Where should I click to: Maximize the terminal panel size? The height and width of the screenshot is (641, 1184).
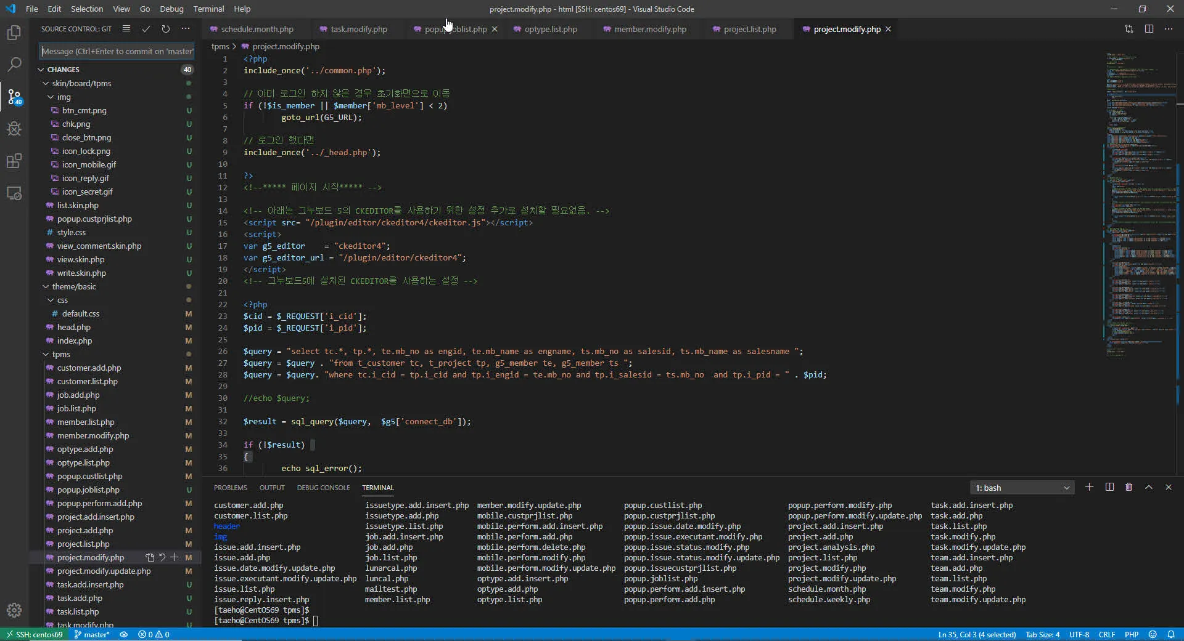[x=1148, y=487]
